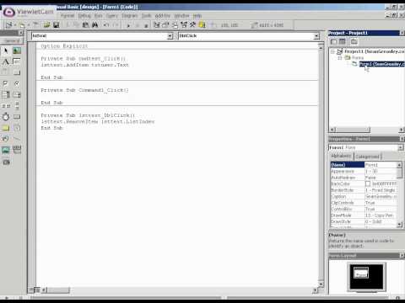Switch code window to Procedure View
This screenshot has width=405, height=303.
[31, 290]
